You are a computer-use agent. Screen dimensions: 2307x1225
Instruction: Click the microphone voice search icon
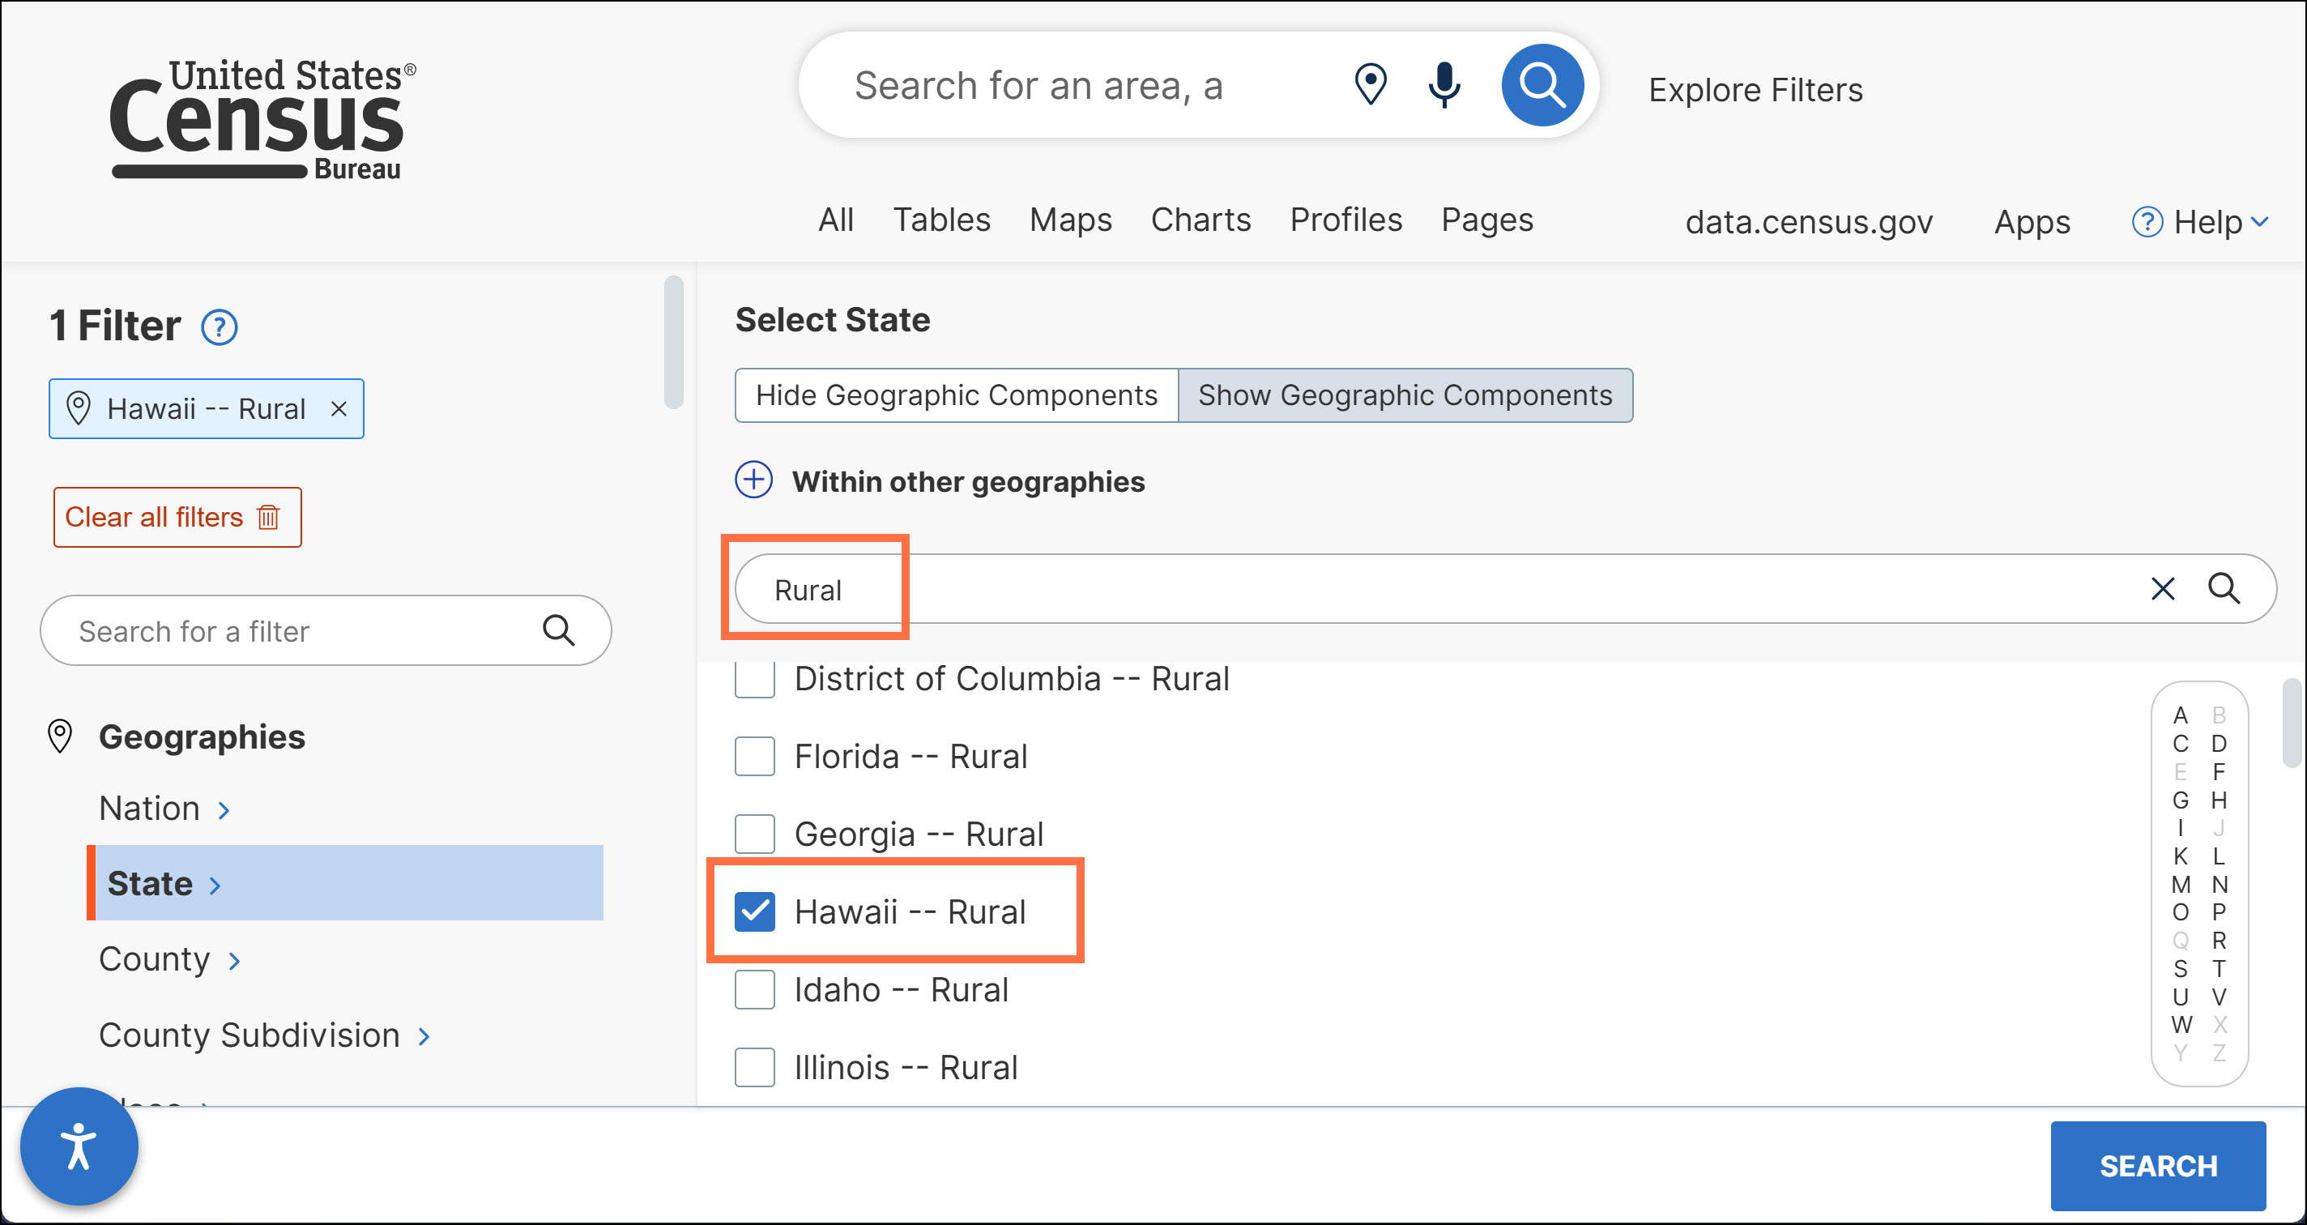[1443, 85]
